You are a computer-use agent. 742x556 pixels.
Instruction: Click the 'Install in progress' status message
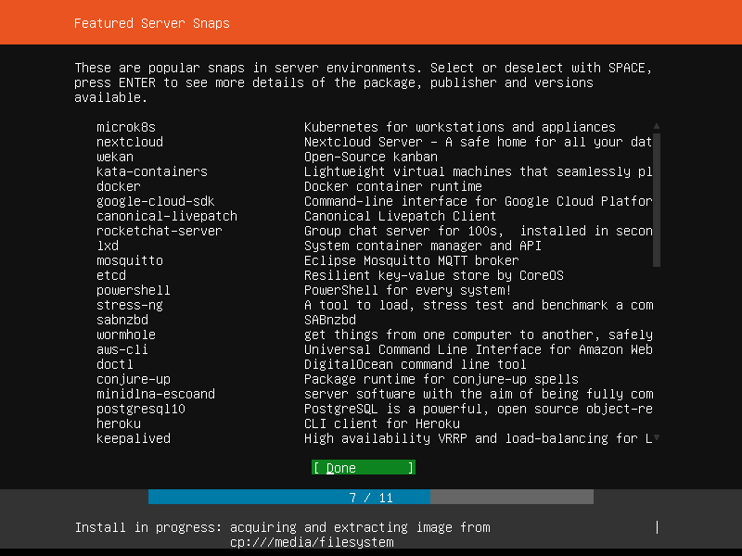[283, 535]
